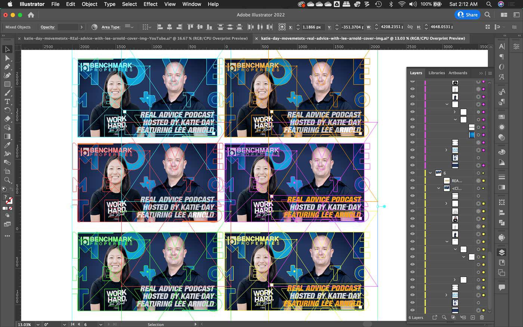This screenshot has width=523, height=327.
Task: Open the Color palette panel icon
Action: pos(502,152)
